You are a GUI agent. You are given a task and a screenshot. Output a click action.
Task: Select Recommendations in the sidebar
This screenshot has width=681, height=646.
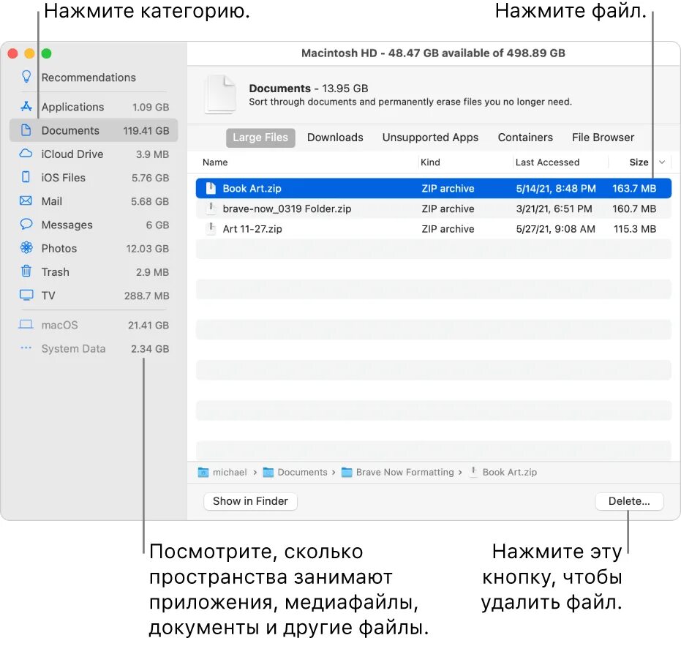pos(89,78)
